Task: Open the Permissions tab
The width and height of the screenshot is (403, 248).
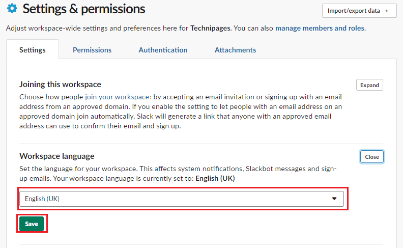Action: [x=92, y=50]
